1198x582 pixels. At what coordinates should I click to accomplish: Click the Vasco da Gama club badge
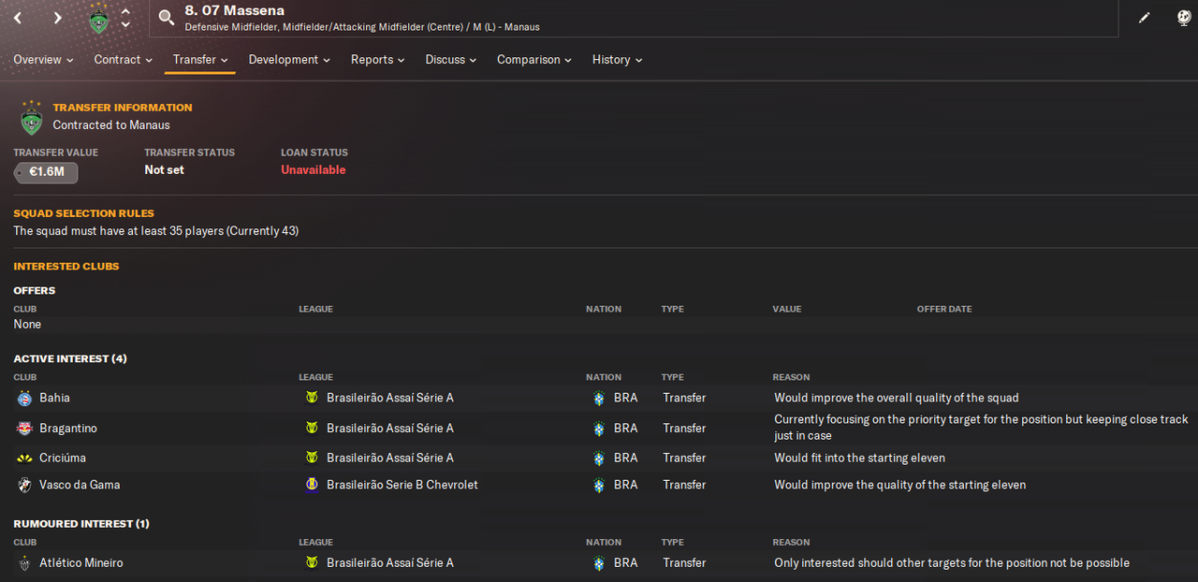pos(24,486)
